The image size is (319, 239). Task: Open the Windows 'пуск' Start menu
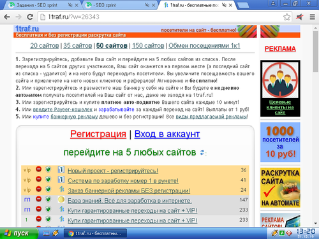pos(19,233)
